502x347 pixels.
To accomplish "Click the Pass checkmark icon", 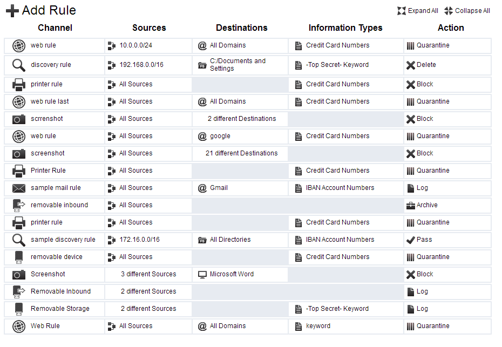I will tap(410, 240).
